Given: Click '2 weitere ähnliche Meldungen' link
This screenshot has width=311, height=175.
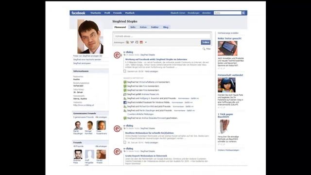Looking at the screenshot, I should pyautogui.click(x=140, y=114).
